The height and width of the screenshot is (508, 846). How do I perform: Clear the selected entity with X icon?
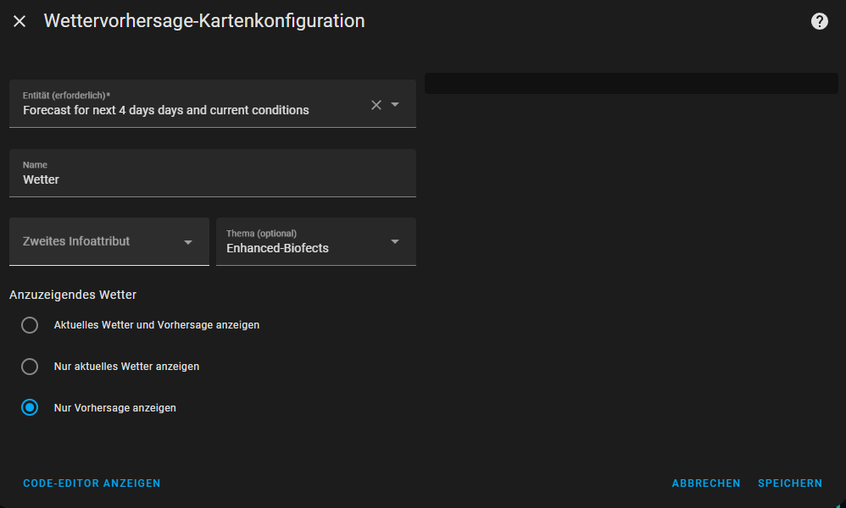pos(376,105)
